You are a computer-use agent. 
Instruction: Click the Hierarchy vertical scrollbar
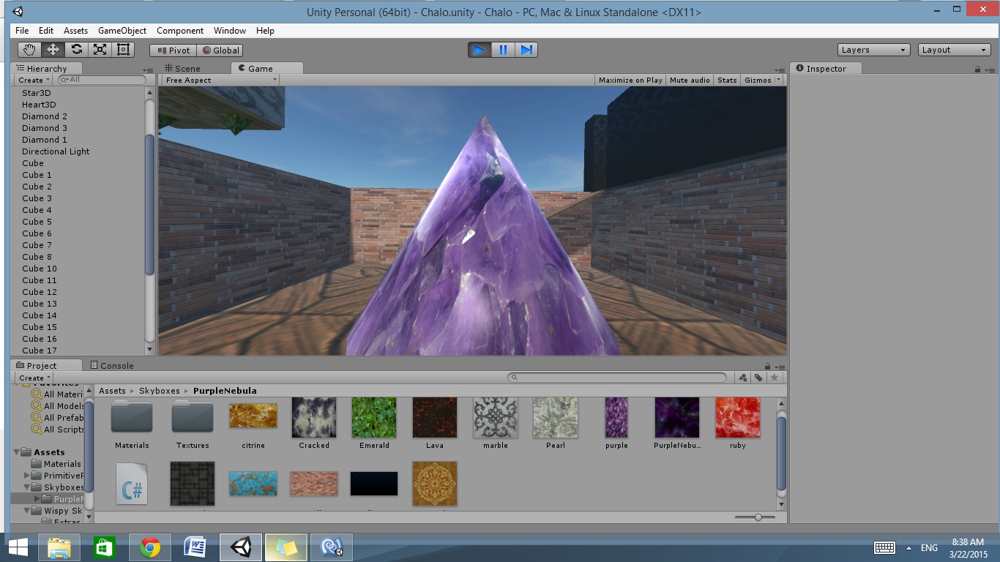[x=150, y=205]
